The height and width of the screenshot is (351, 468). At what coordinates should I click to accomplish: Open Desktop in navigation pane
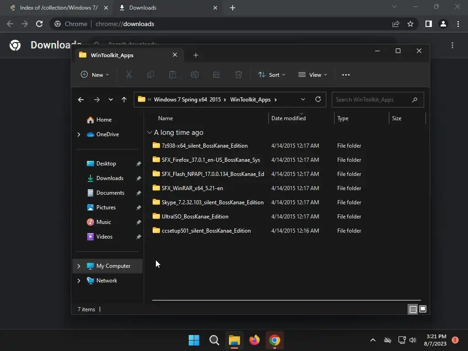coord(106,164)
